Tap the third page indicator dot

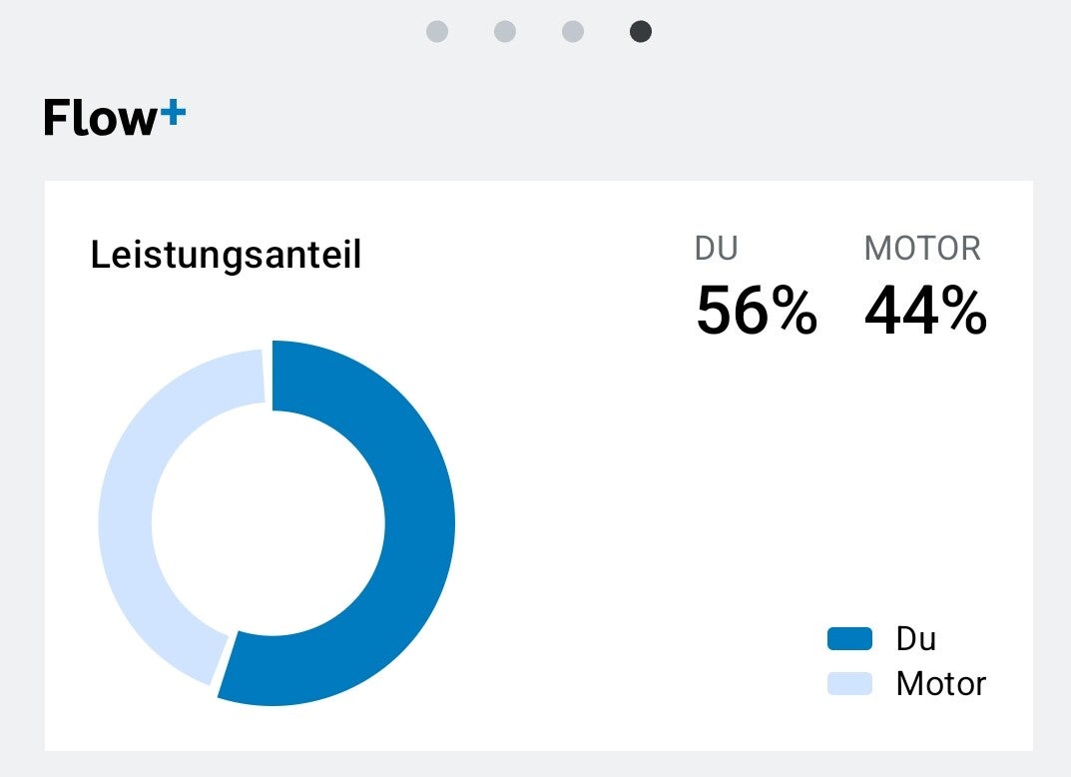(573, 32)
